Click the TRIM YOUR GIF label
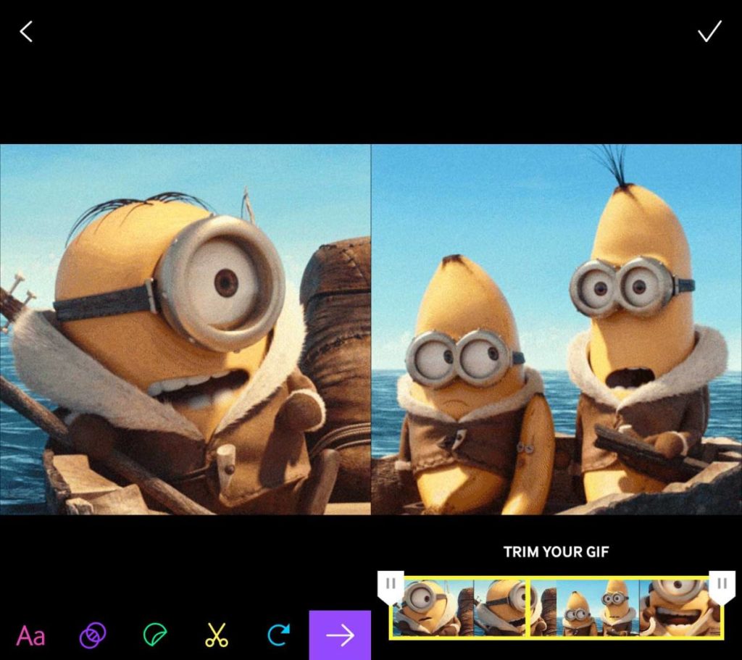Image resolution: width=742 pixels, height=660 pixels. [x=556, y=552]
